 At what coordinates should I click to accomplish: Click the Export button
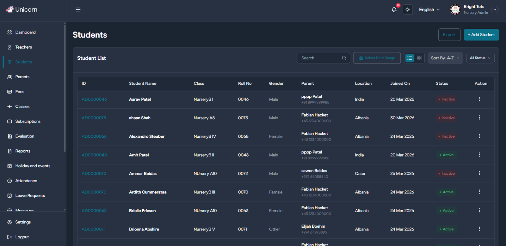point(449,35)
